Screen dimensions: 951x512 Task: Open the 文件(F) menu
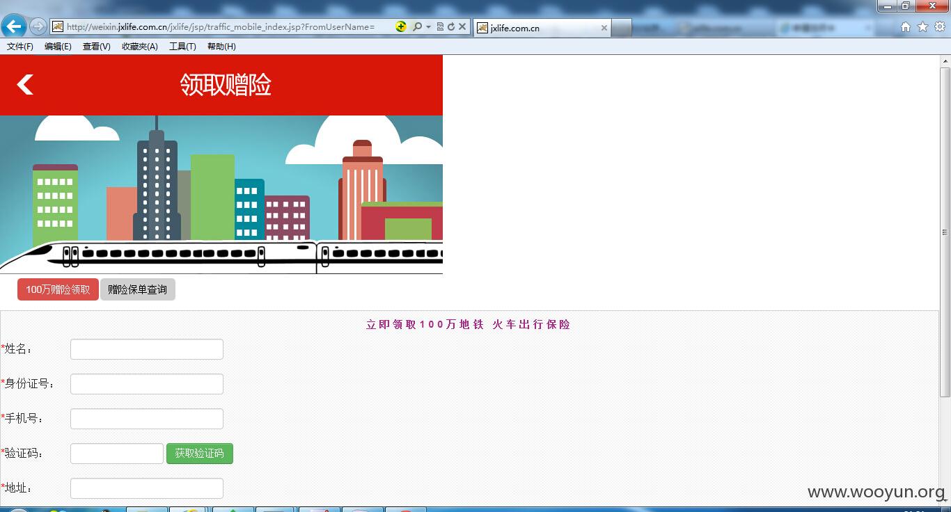point(20,47)
